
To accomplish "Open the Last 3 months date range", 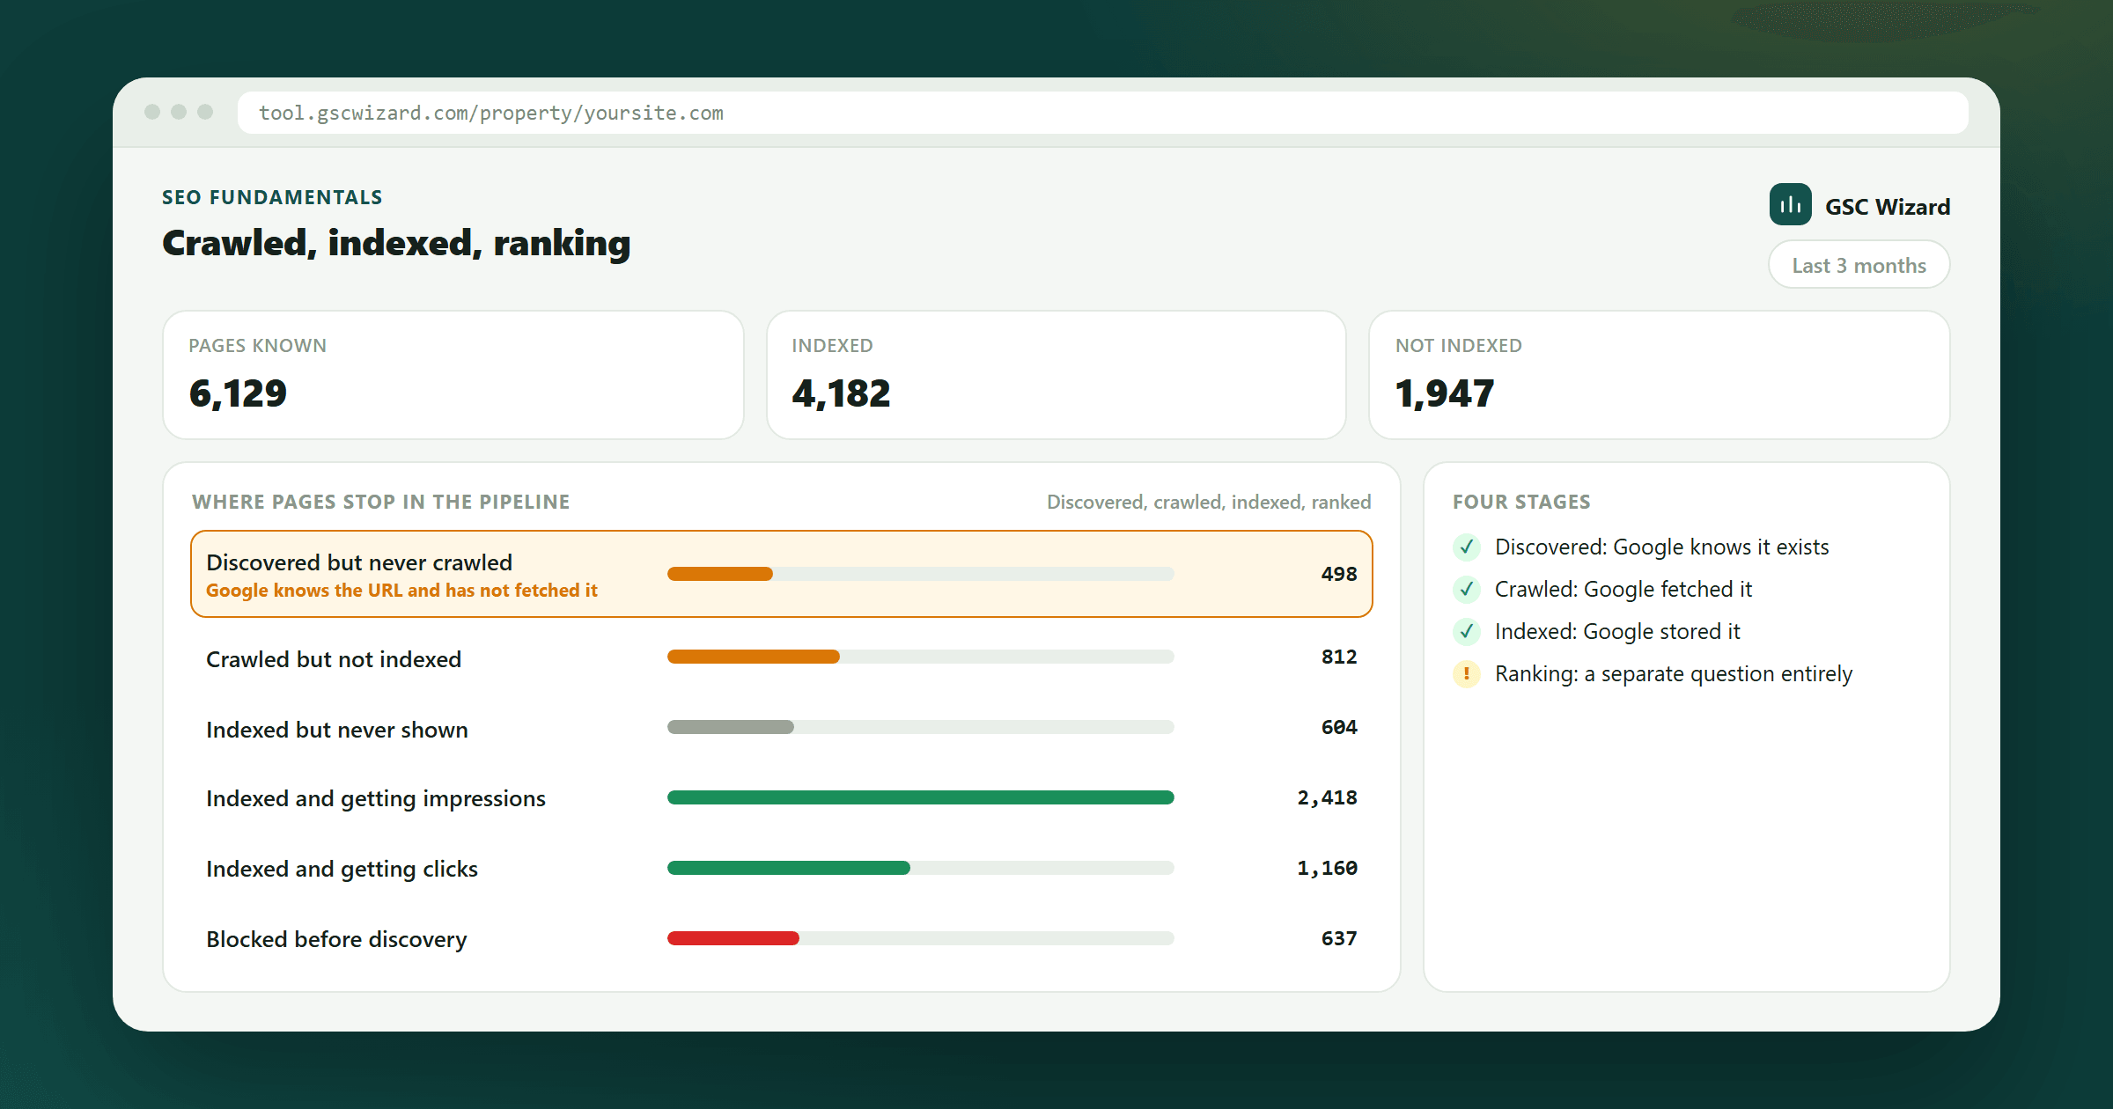I will tap(1859, 265).
